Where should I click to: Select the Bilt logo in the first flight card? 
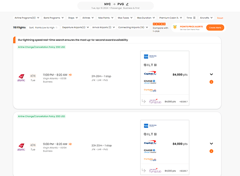pos(150,65)
